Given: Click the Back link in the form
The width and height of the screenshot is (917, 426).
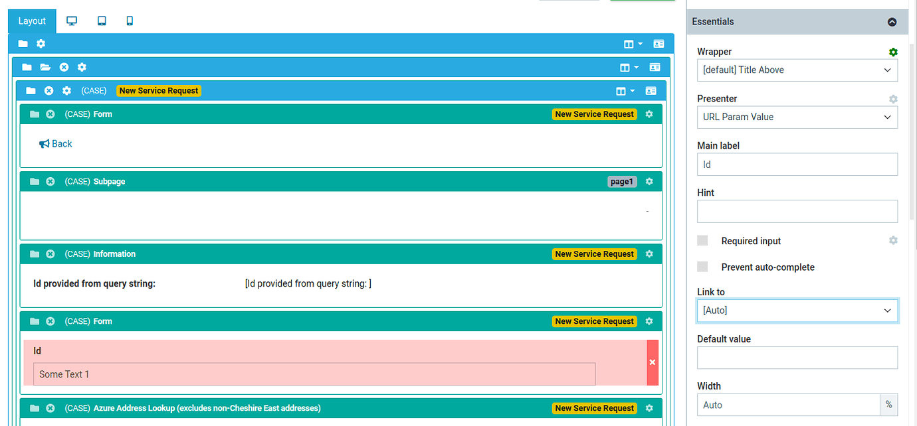Looking at the screenshot, I should [55, 143].
